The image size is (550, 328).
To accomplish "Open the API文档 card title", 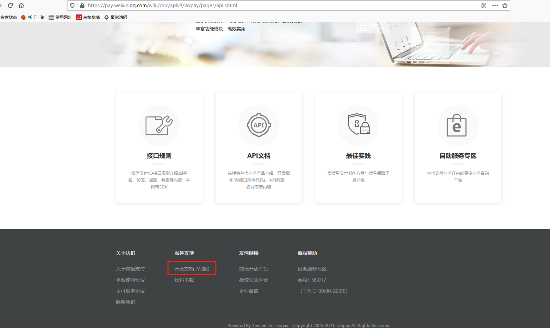I will (x=259, y=156).
